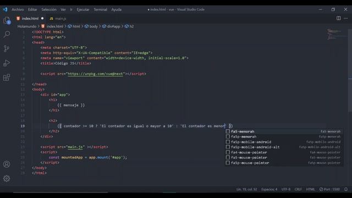Open Source Control view
352x198 pixels.
7,48
